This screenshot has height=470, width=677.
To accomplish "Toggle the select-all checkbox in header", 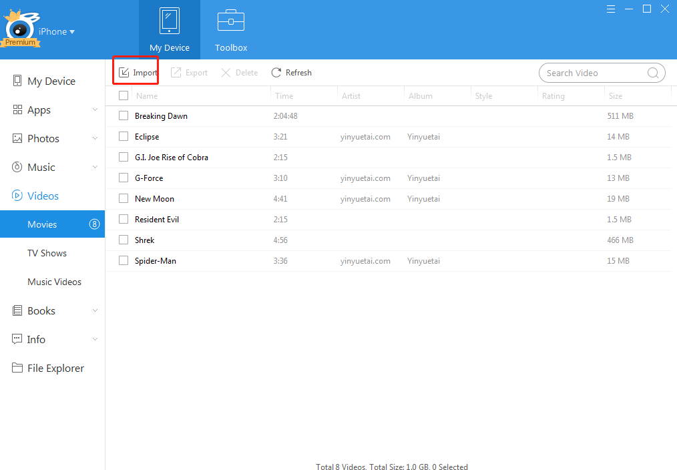I will click(124, 95).
